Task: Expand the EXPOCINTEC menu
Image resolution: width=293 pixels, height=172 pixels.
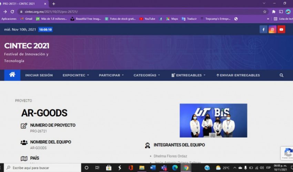Action: (76, 75)
